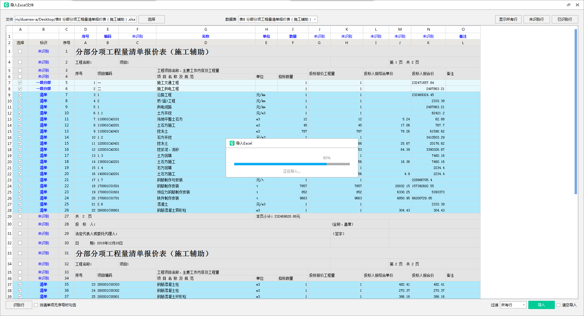584x316 pixels.
Task: Open column D 序号 header mapping
Action: click(85, 36)
